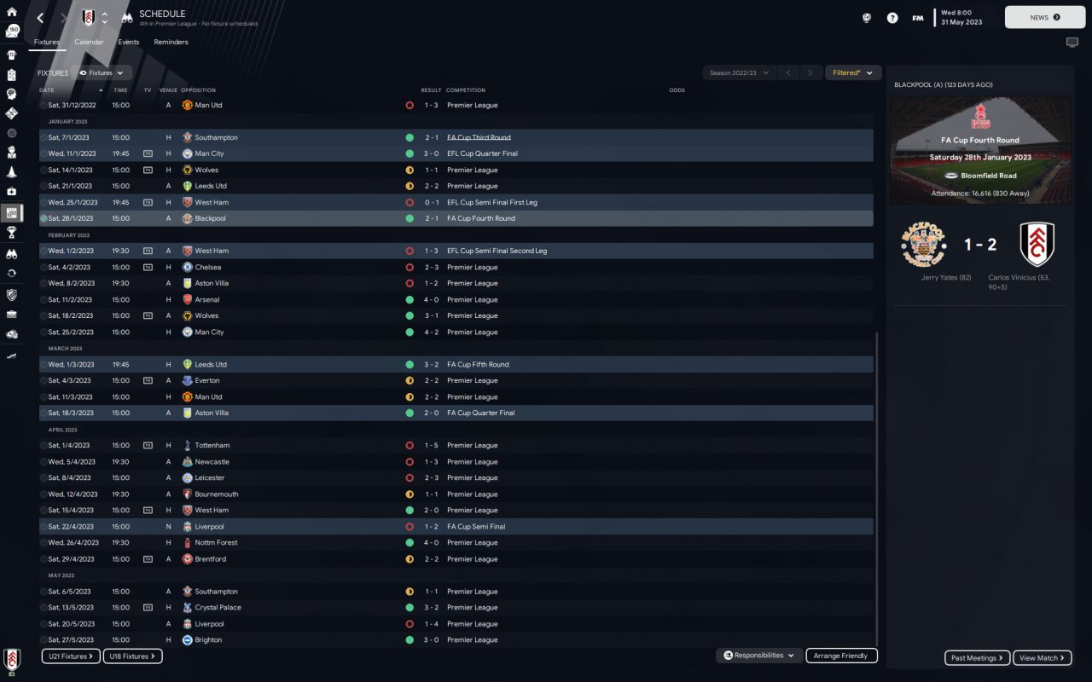Click the Fulham club badge in header

click(x=89, y=18)
